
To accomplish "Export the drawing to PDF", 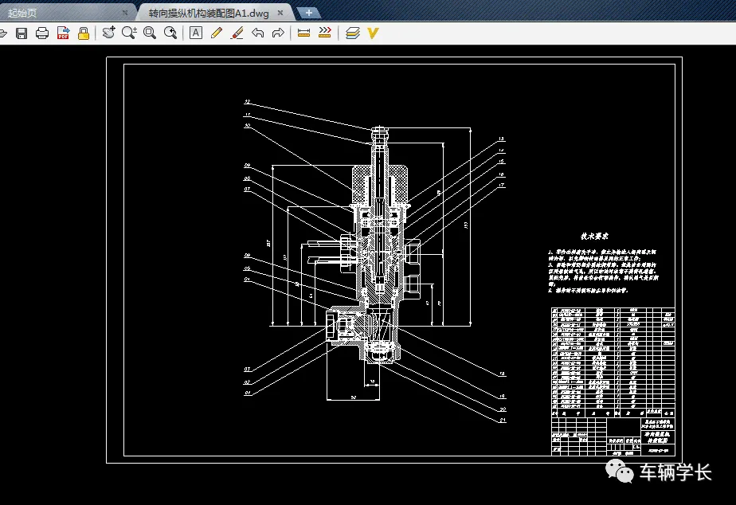I will click(x=63, y=33).
